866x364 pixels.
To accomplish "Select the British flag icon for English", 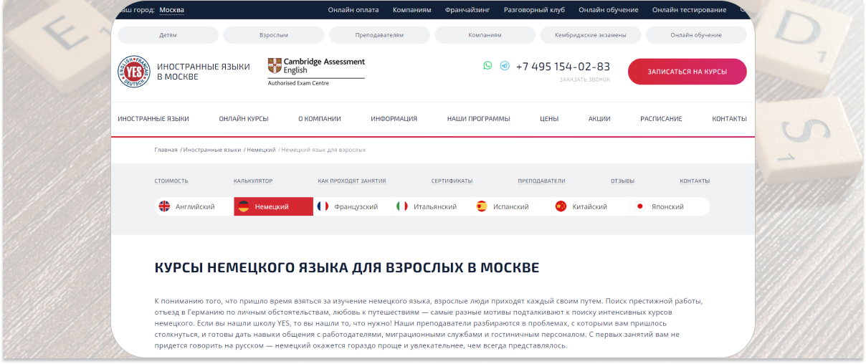I will coord(164,206).
